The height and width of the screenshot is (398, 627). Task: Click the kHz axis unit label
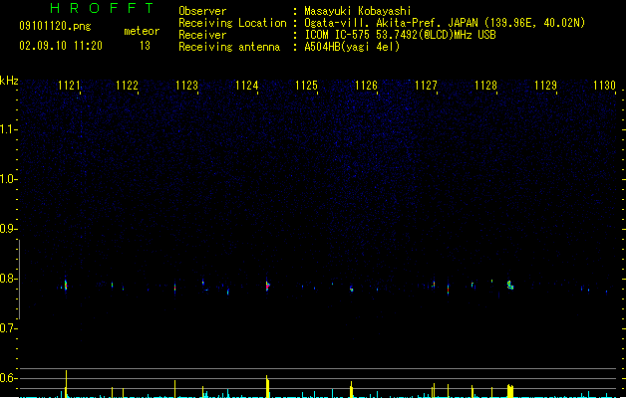tap(9, 81)
